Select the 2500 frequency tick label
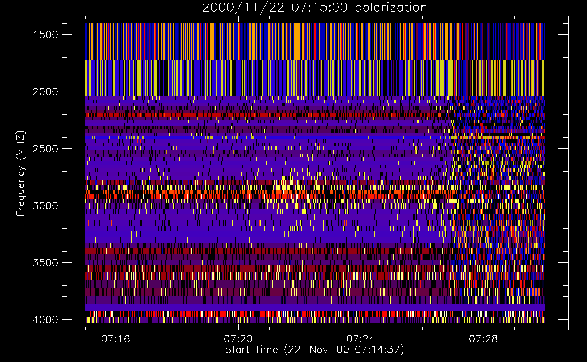This screenshot has width=587, height=362. click(x=45, y=149)
